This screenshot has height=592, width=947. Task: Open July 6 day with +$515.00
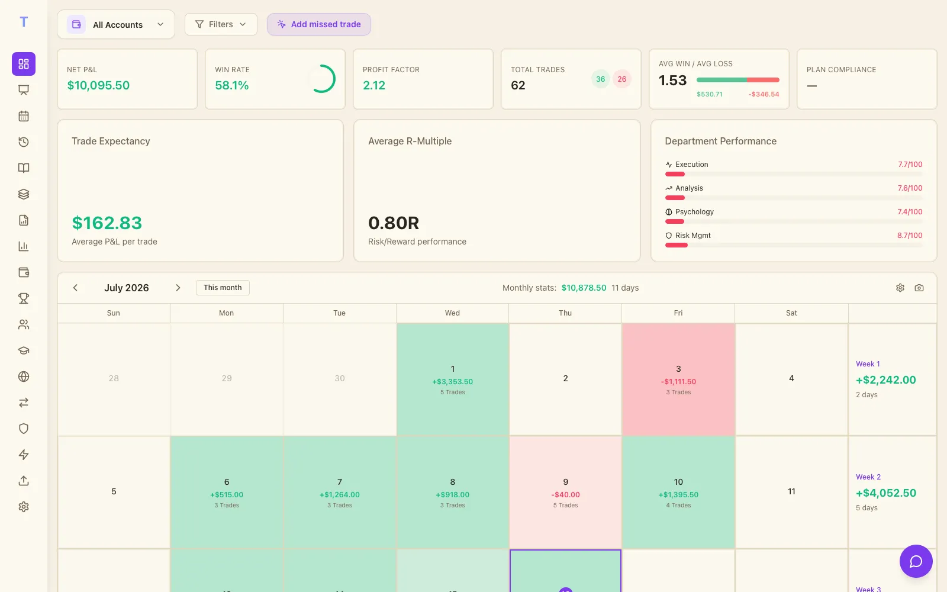coord(227,493)
